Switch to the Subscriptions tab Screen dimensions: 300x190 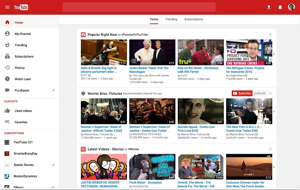194,19
